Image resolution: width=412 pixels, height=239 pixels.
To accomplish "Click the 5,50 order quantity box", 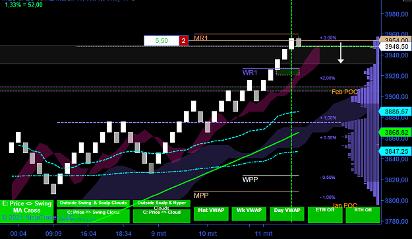I will coord(162,41).
